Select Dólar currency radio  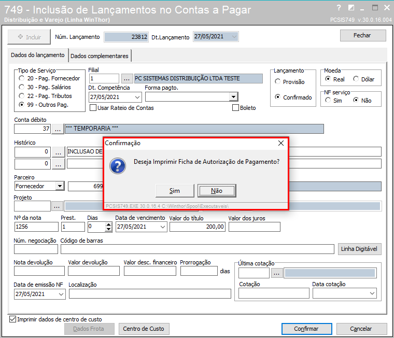pyautogui.click(x=356, y=79)
